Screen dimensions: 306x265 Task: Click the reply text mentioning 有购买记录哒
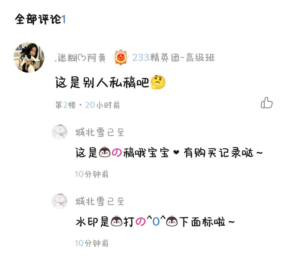[169, 153]
